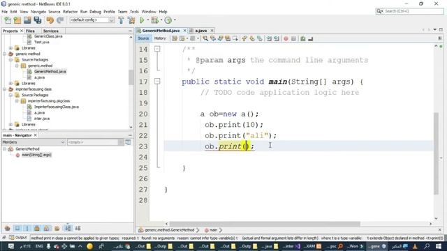Screen dimensions: 447x251
Task: Select GenericMethod.java in Projects tree
Action: point(50,71)
